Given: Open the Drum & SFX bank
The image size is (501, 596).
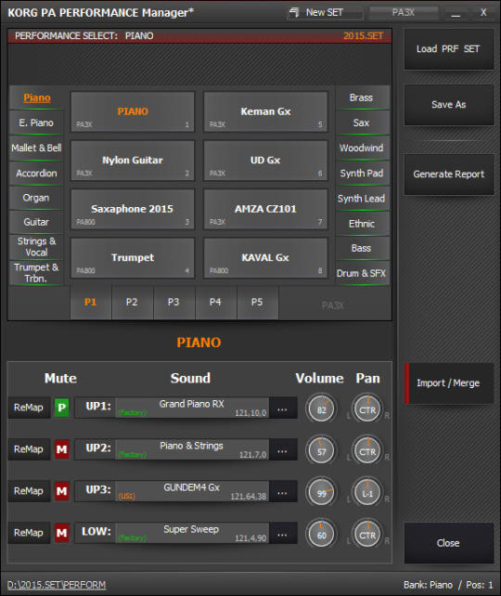Looking at the screenshot, I should pyautogui.click(x=363, y=273).
